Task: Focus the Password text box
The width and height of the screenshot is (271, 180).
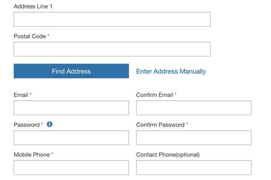Action: [71, 138]
